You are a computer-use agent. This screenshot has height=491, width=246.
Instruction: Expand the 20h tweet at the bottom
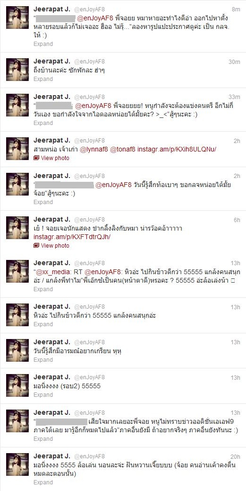[x=43, y=482]
